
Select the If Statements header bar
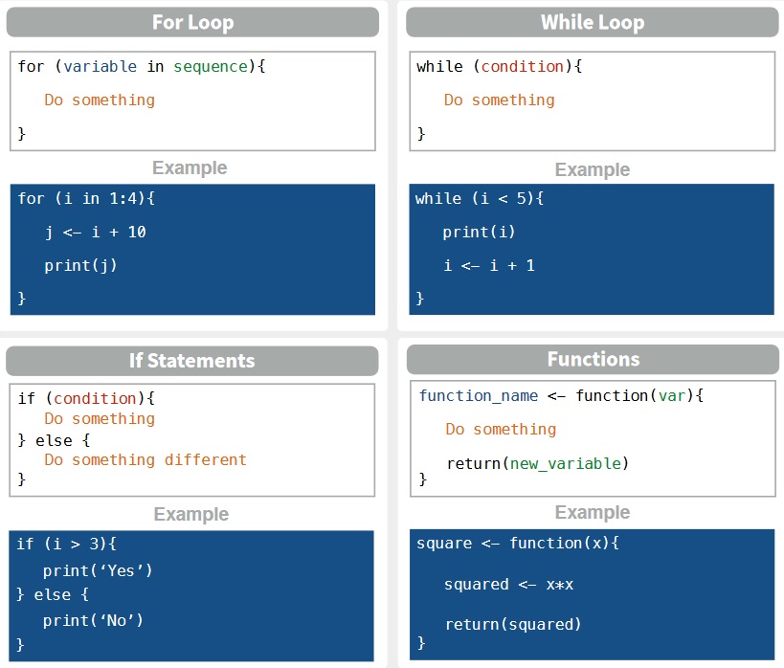(192, 361)
